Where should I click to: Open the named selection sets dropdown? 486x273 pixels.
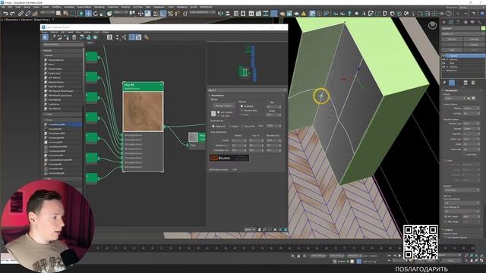tap(202, 12)
